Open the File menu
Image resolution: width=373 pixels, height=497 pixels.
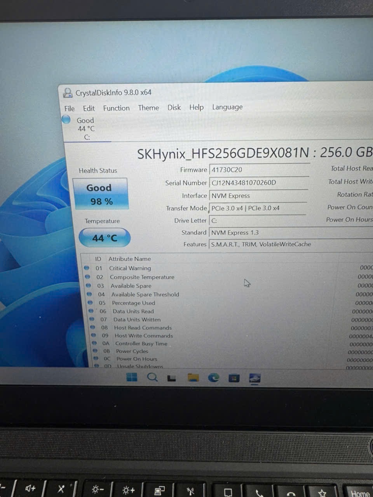tap(70, 109)
